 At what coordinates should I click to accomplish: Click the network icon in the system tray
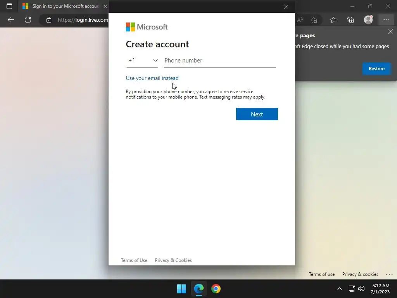[x=352, y=289]
